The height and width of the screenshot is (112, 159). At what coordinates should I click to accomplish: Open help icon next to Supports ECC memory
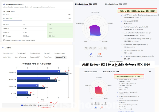tap(131, 109)
